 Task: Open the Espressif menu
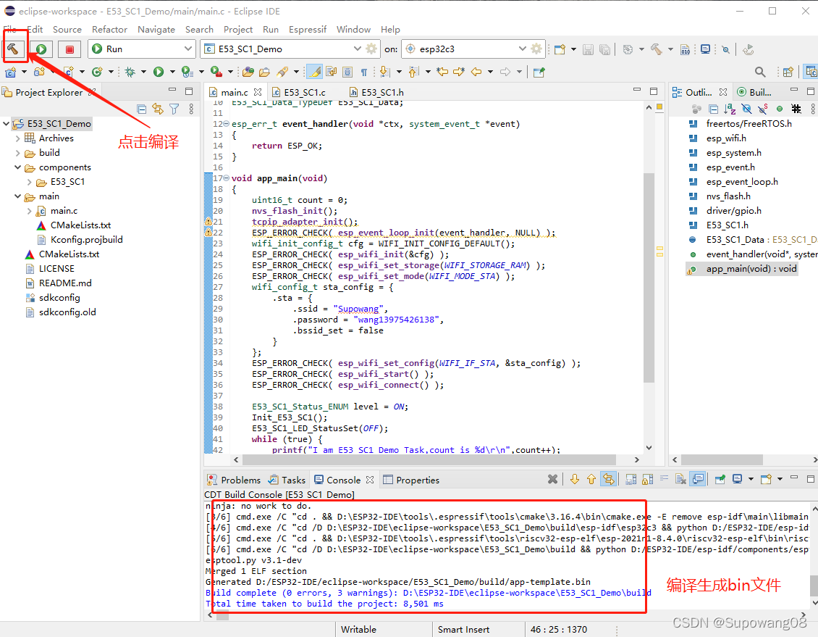click(307, 29)
